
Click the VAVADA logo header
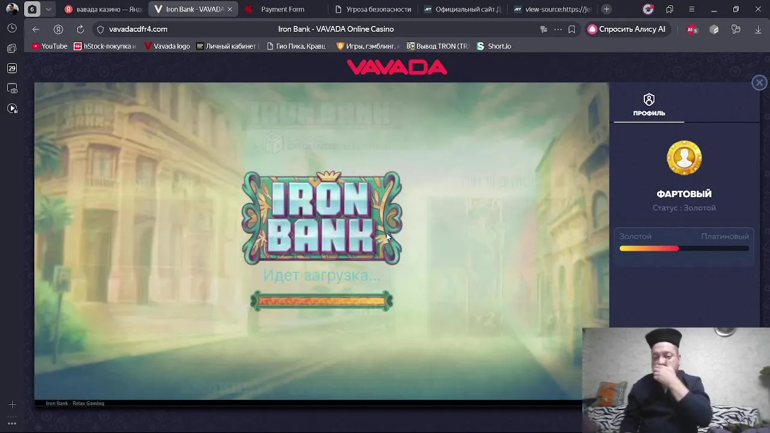(397, 67)
